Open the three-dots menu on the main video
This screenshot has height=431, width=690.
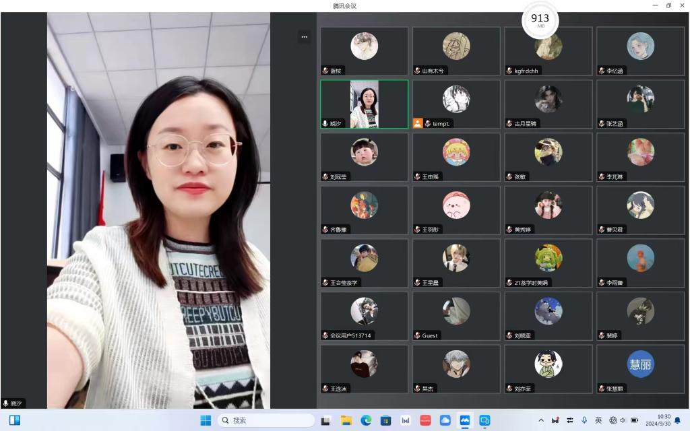[x=304, y=37]
